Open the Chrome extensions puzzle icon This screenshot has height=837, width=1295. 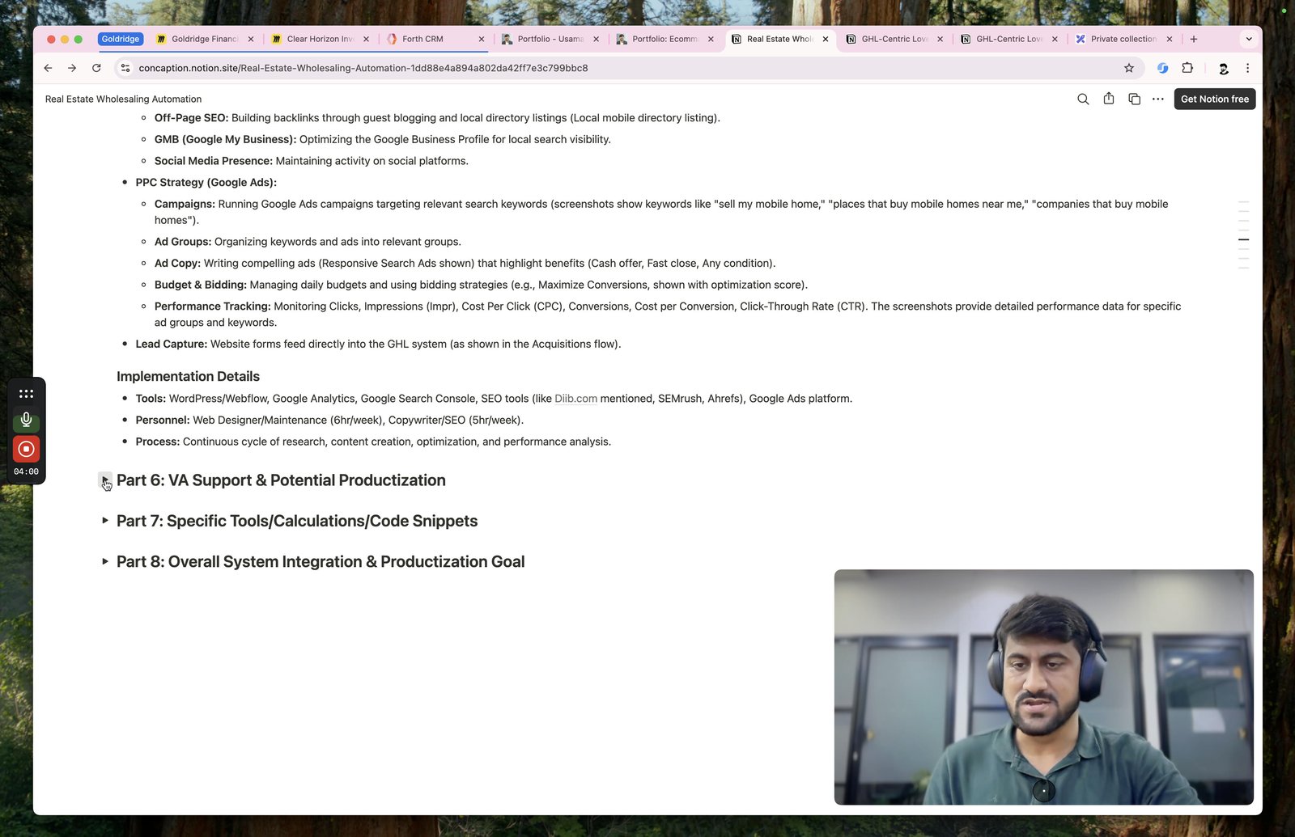click(x=1187, y=68)
